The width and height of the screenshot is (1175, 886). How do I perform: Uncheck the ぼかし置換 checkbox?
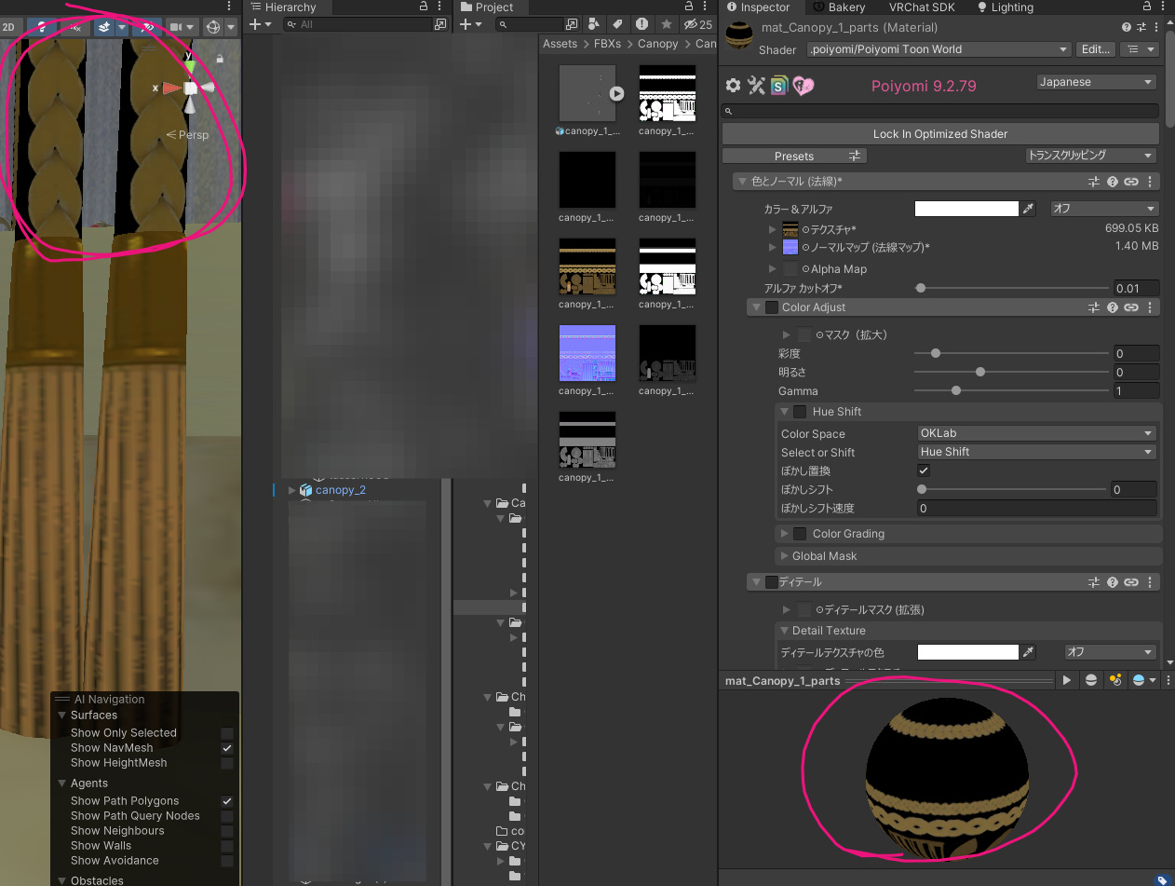coord(924,470)
